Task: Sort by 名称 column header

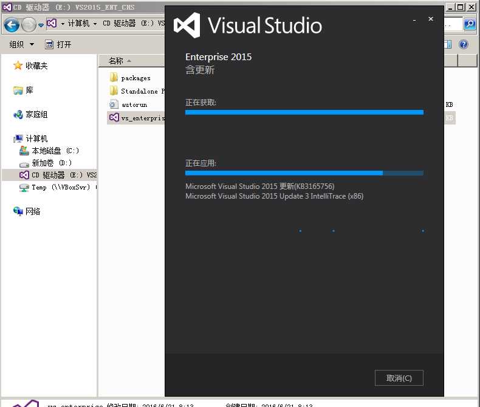Action: (132, 61)
